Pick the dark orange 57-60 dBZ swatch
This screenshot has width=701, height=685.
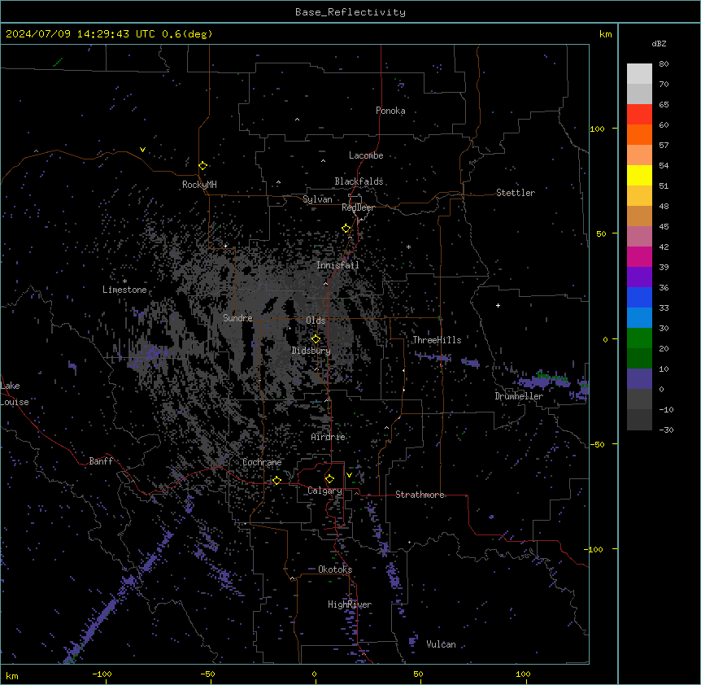639,134
